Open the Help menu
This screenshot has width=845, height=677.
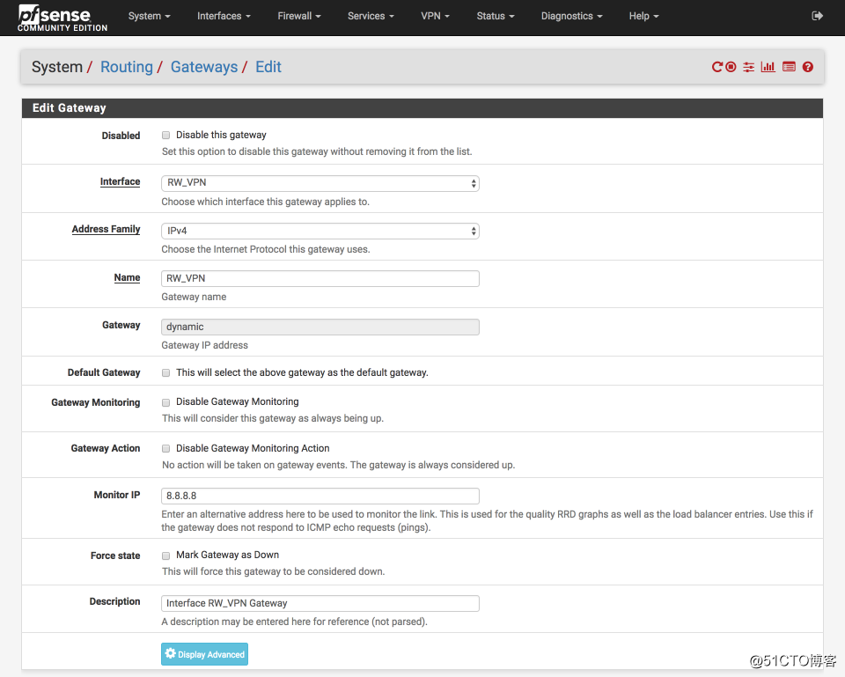click(x=644, y=16)
